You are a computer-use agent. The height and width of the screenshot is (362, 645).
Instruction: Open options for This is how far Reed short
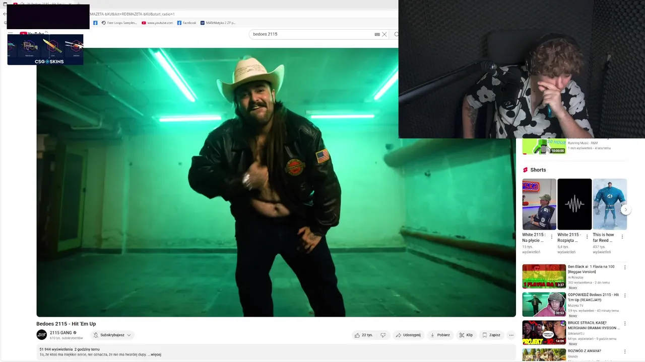click(x=622, y=236)
